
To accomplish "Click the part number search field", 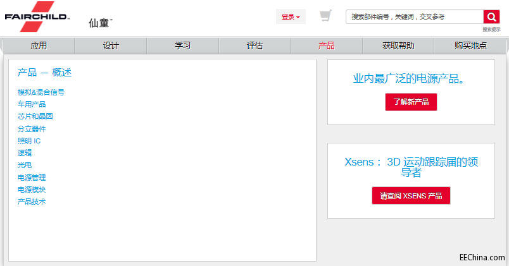I will (x=415, y=17).
